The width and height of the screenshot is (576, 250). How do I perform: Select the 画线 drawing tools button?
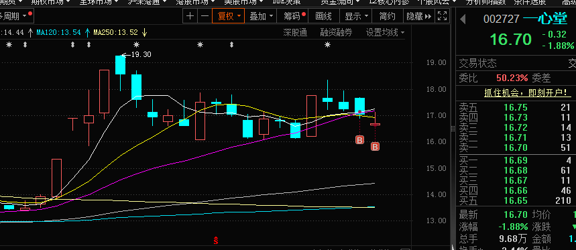pos(324,16)
